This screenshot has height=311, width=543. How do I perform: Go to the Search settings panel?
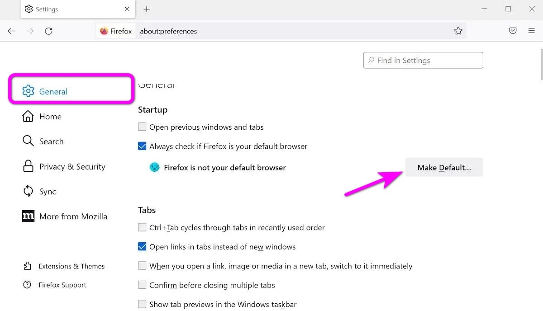tap(51, 141)
